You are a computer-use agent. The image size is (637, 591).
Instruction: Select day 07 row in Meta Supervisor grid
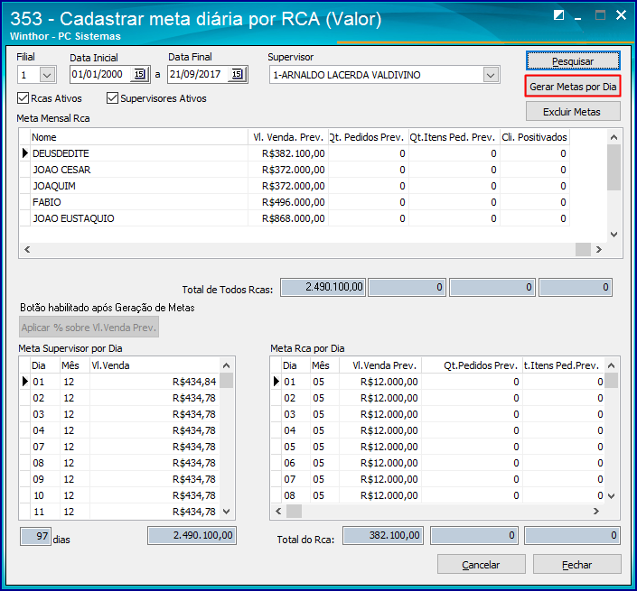tap(120, 447)
